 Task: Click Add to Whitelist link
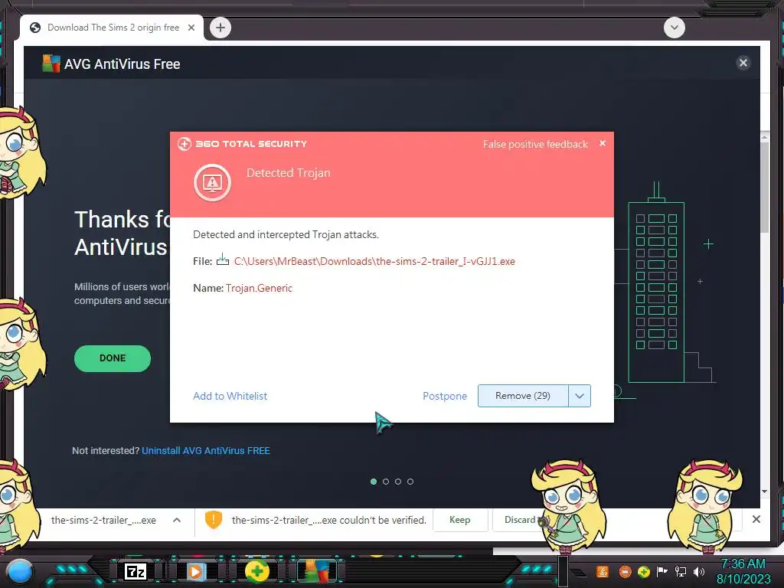(230, 396)
